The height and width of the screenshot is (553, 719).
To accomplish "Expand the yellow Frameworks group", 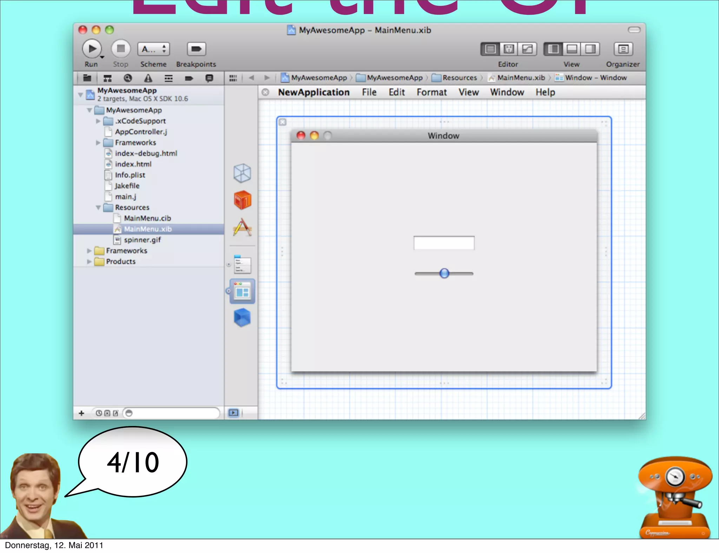I will point(89,251).
